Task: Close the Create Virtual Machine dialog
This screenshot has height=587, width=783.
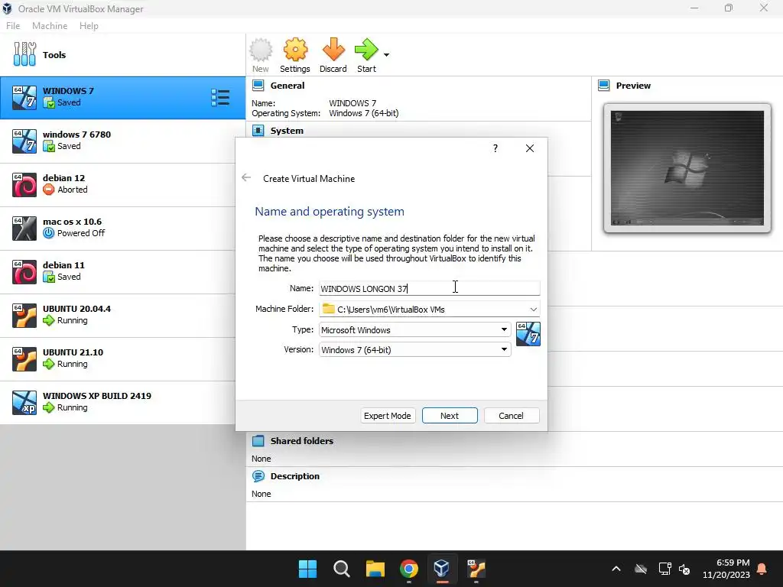Action: [x=530, y=148]
